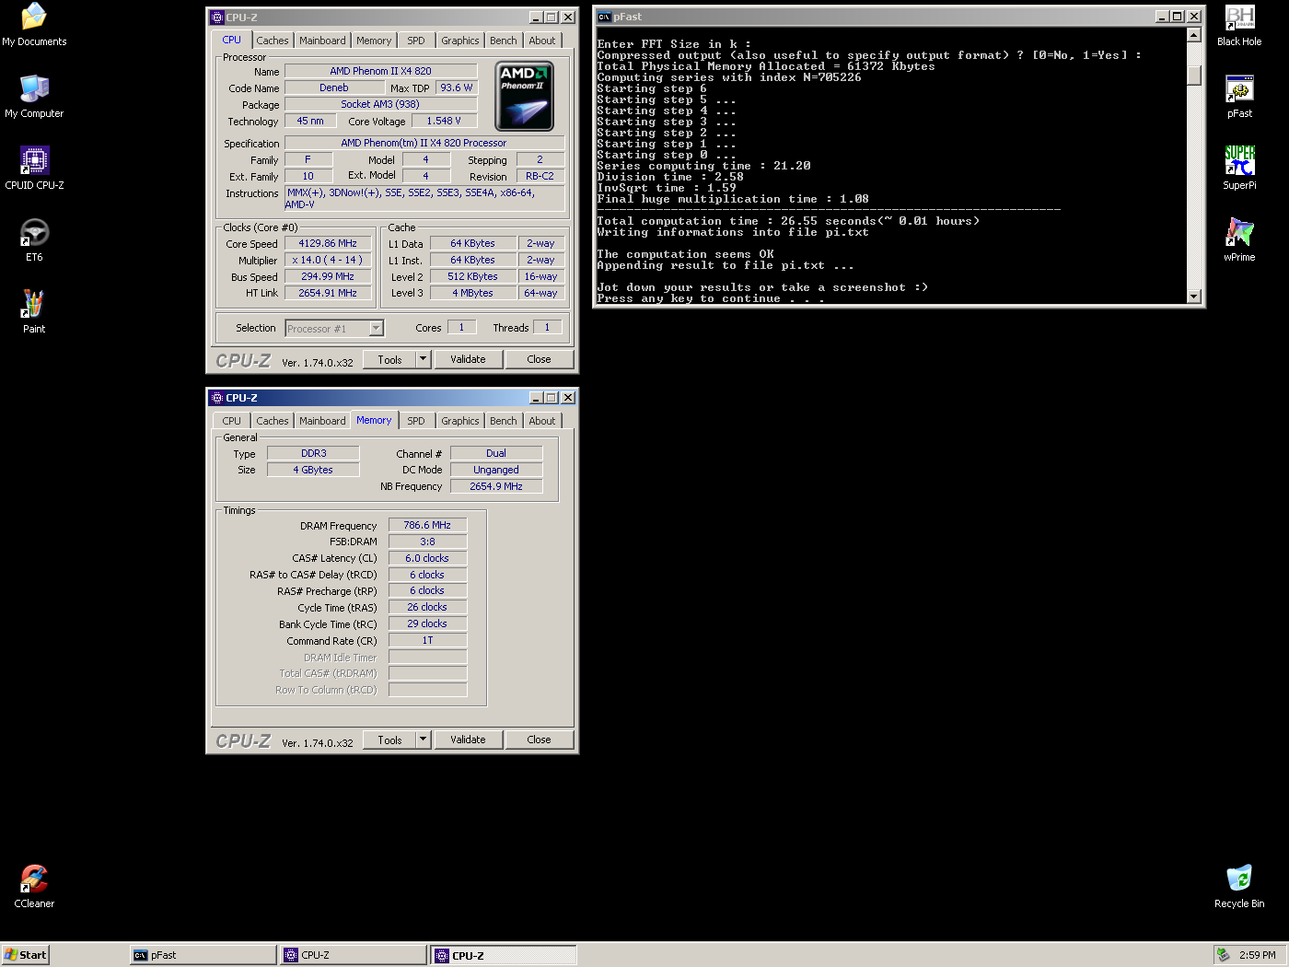Open SPD tab in top CPU-Z window

(416, 41)
